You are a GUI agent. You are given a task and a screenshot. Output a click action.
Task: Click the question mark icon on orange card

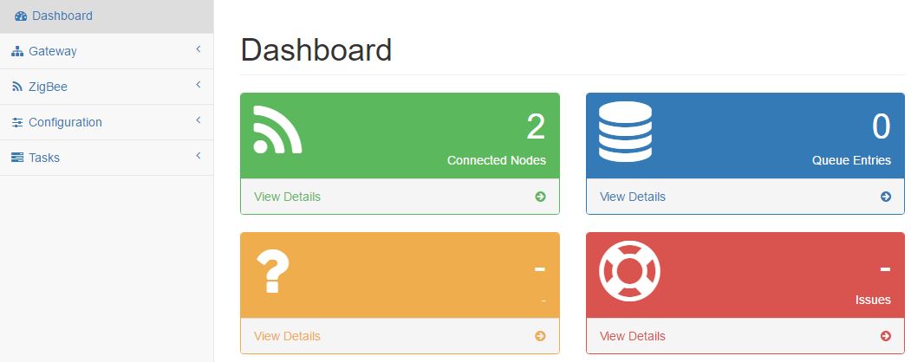click(x=272, y=269)
